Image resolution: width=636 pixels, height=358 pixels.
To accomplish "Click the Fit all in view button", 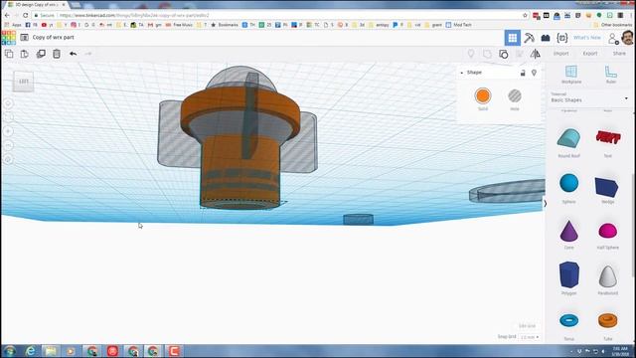I will pyautogui.click(x=8, y=117).
